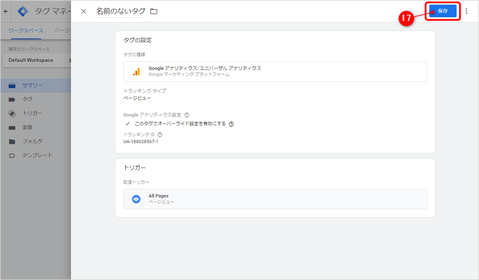Click the blue 保存 save button

[x=443, y=11]
